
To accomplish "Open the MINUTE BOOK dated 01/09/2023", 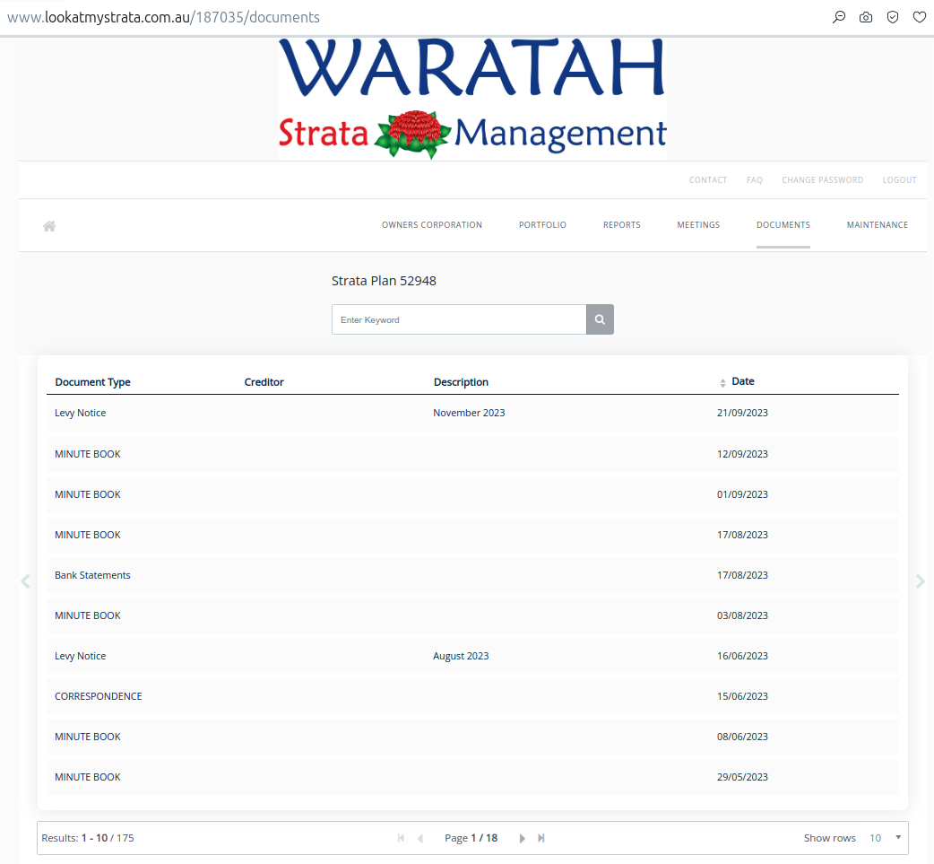I will point(472,494).
